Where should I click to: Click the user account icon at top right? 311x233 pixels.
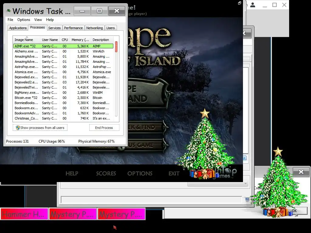coord(252,5)
